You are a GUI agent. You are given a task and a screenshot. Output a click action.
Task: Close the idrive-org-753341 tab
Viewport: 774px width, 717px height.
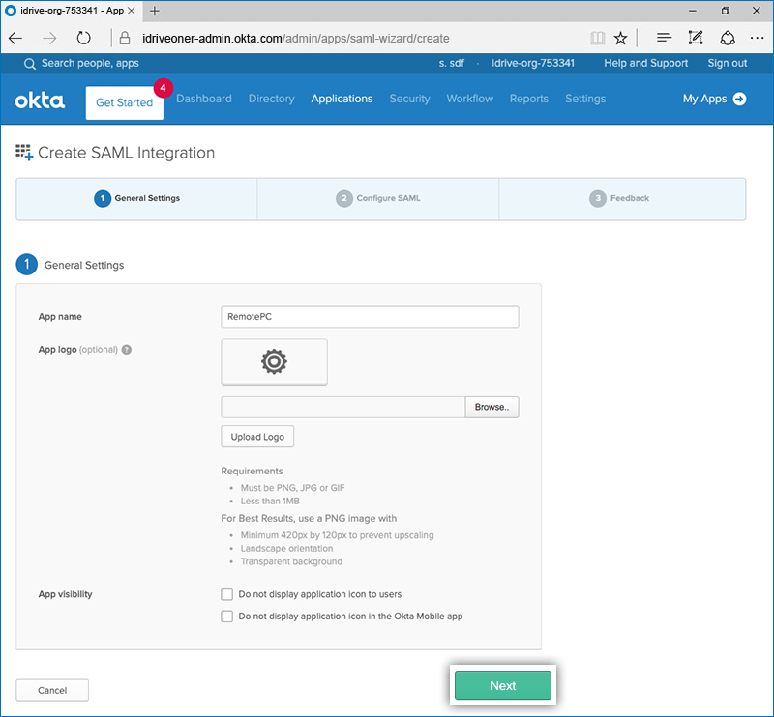(132, 11)
